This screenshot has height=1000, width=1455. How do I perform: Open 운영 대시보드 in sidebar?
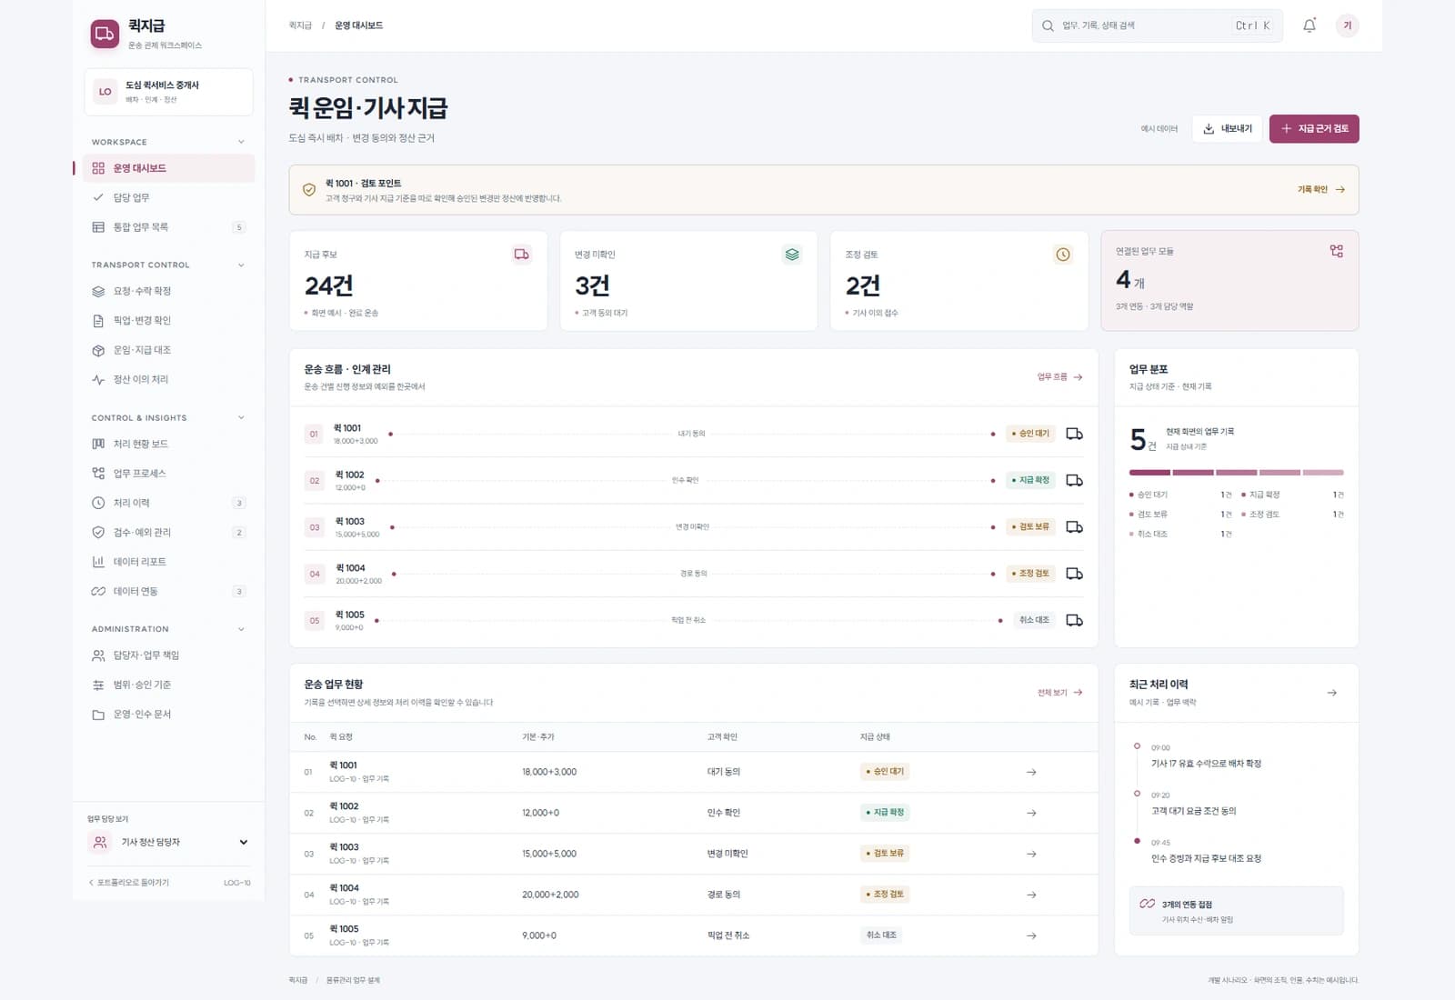coord(169,168)
